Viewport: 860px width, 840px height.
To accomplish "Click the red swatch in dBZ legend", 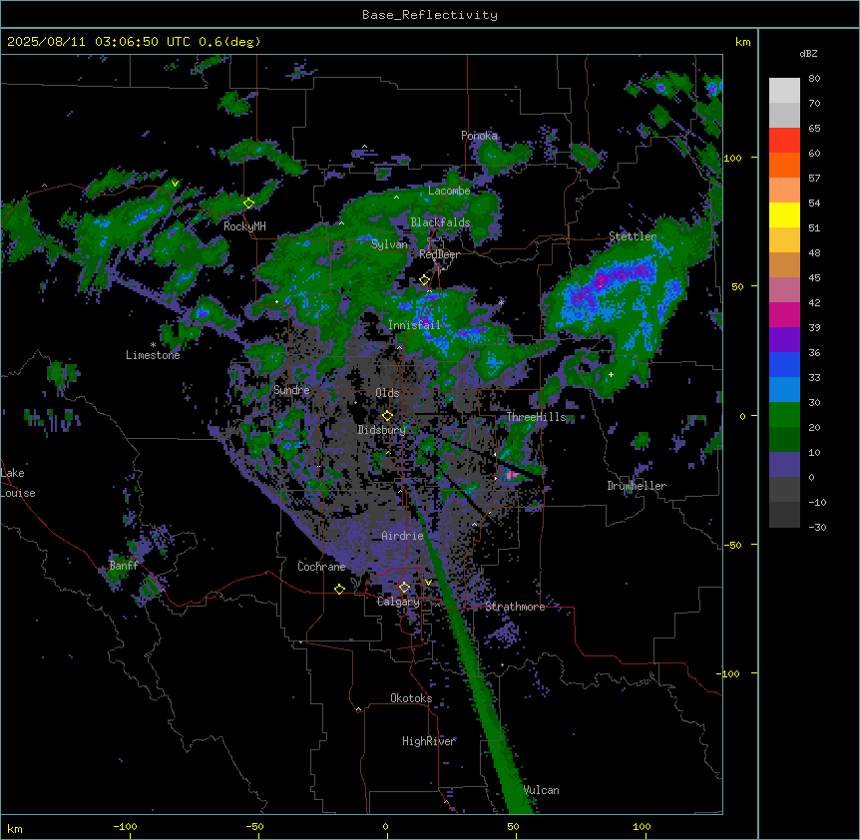I will pyautogui.click(x=784, y=141).
